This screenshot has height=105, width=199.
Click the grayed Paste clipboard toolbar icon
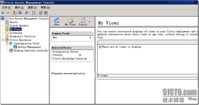coord(27,13)
